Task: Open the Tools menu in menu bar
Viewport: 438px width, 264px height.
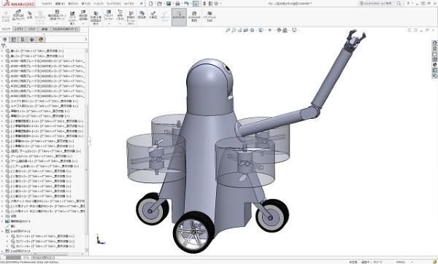Action: [x=99, y=4]
